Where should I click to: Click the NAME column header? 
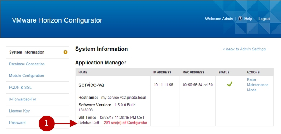click(83, 72)
